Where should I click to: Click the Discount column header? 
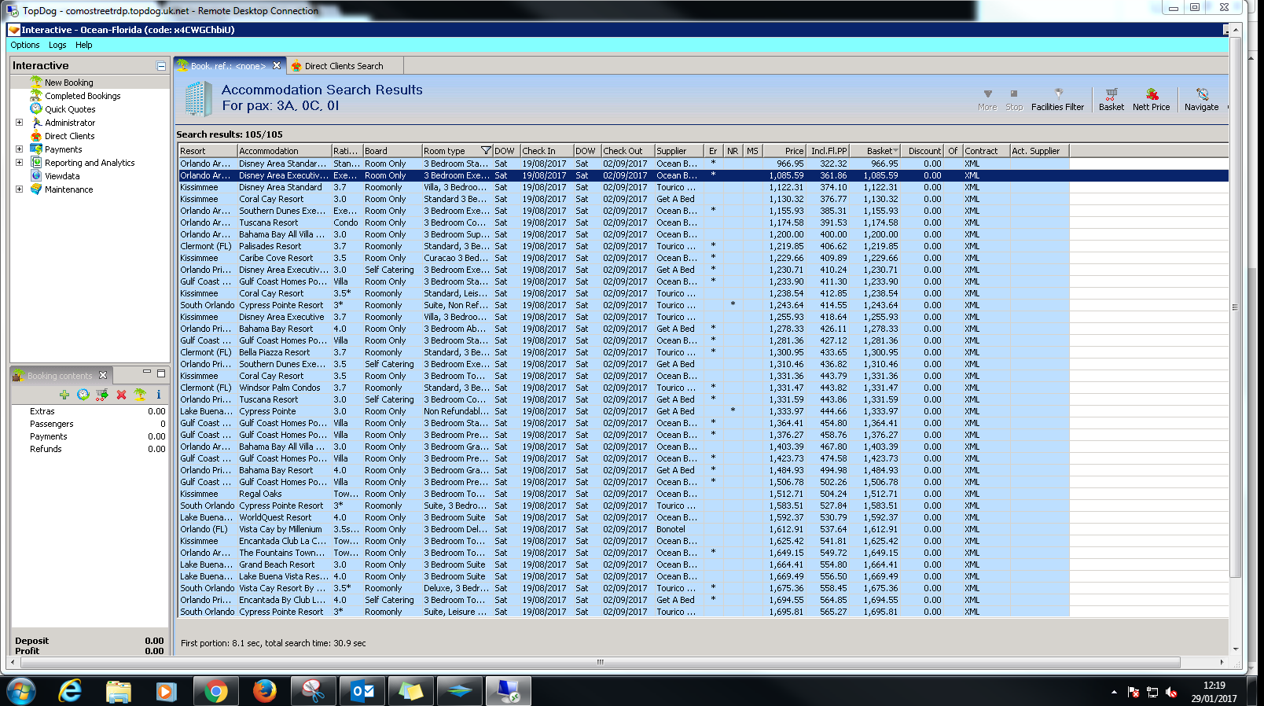[x=923, y=151]
